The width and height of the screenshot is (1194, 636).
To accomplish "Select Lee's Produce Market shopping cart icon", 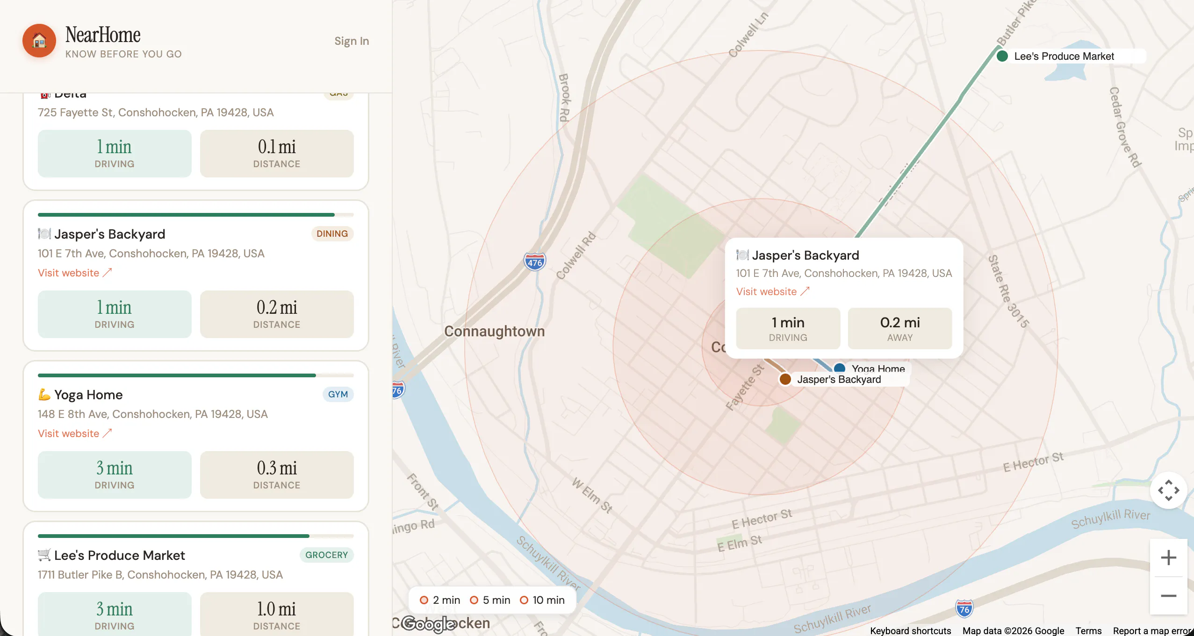I will coord(44,555).
